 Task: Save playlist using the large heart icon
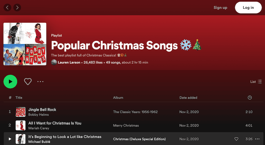pos(28,81)
